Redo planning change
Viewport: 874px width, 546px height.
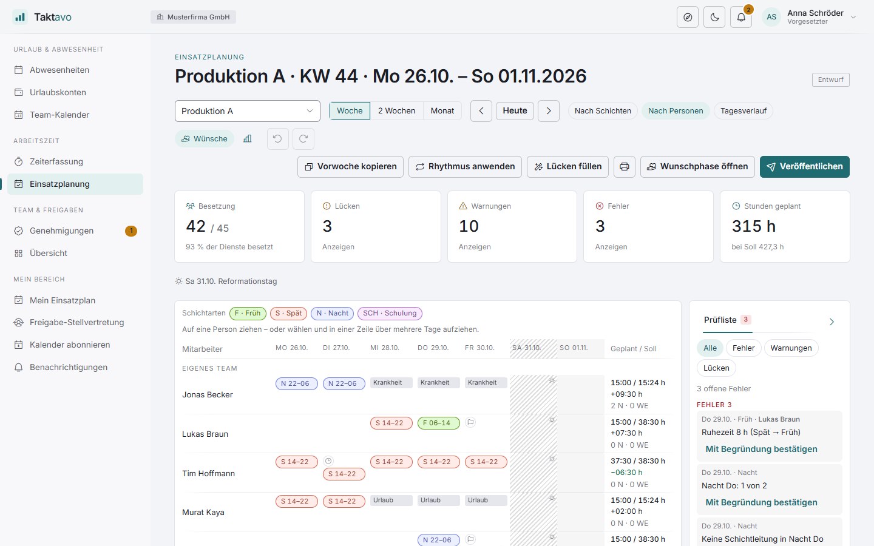(x=303, y=139)
